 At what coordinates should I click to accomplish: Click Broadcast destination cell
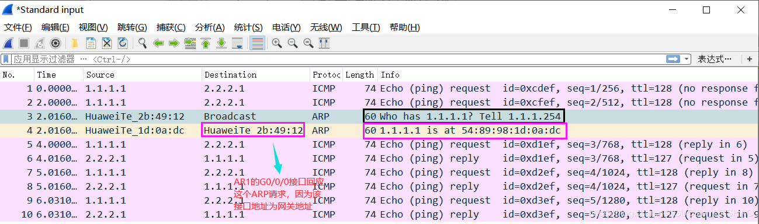(x=230, y=117)
